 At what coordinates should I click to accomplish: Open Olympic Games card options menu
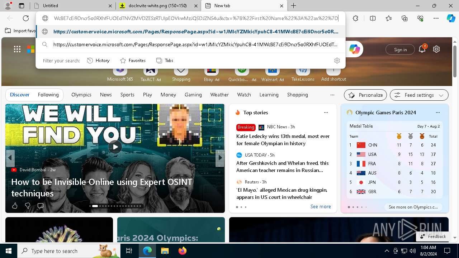click(437, 113)
